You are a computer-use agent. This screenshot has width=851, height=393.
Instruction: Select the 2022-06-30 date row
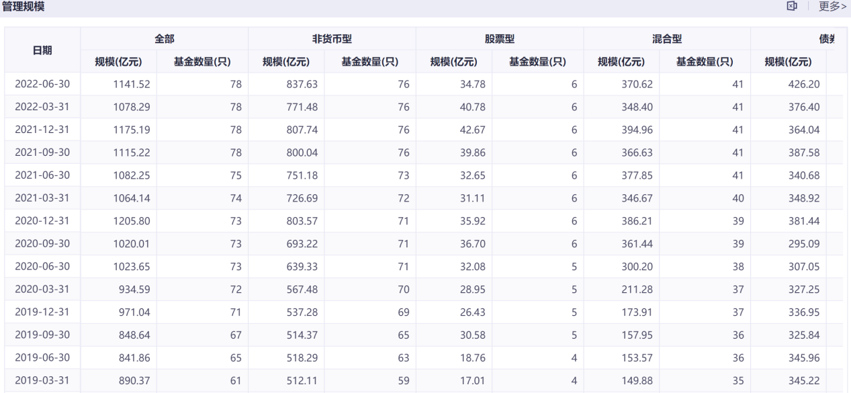click(x=43, y=84)
